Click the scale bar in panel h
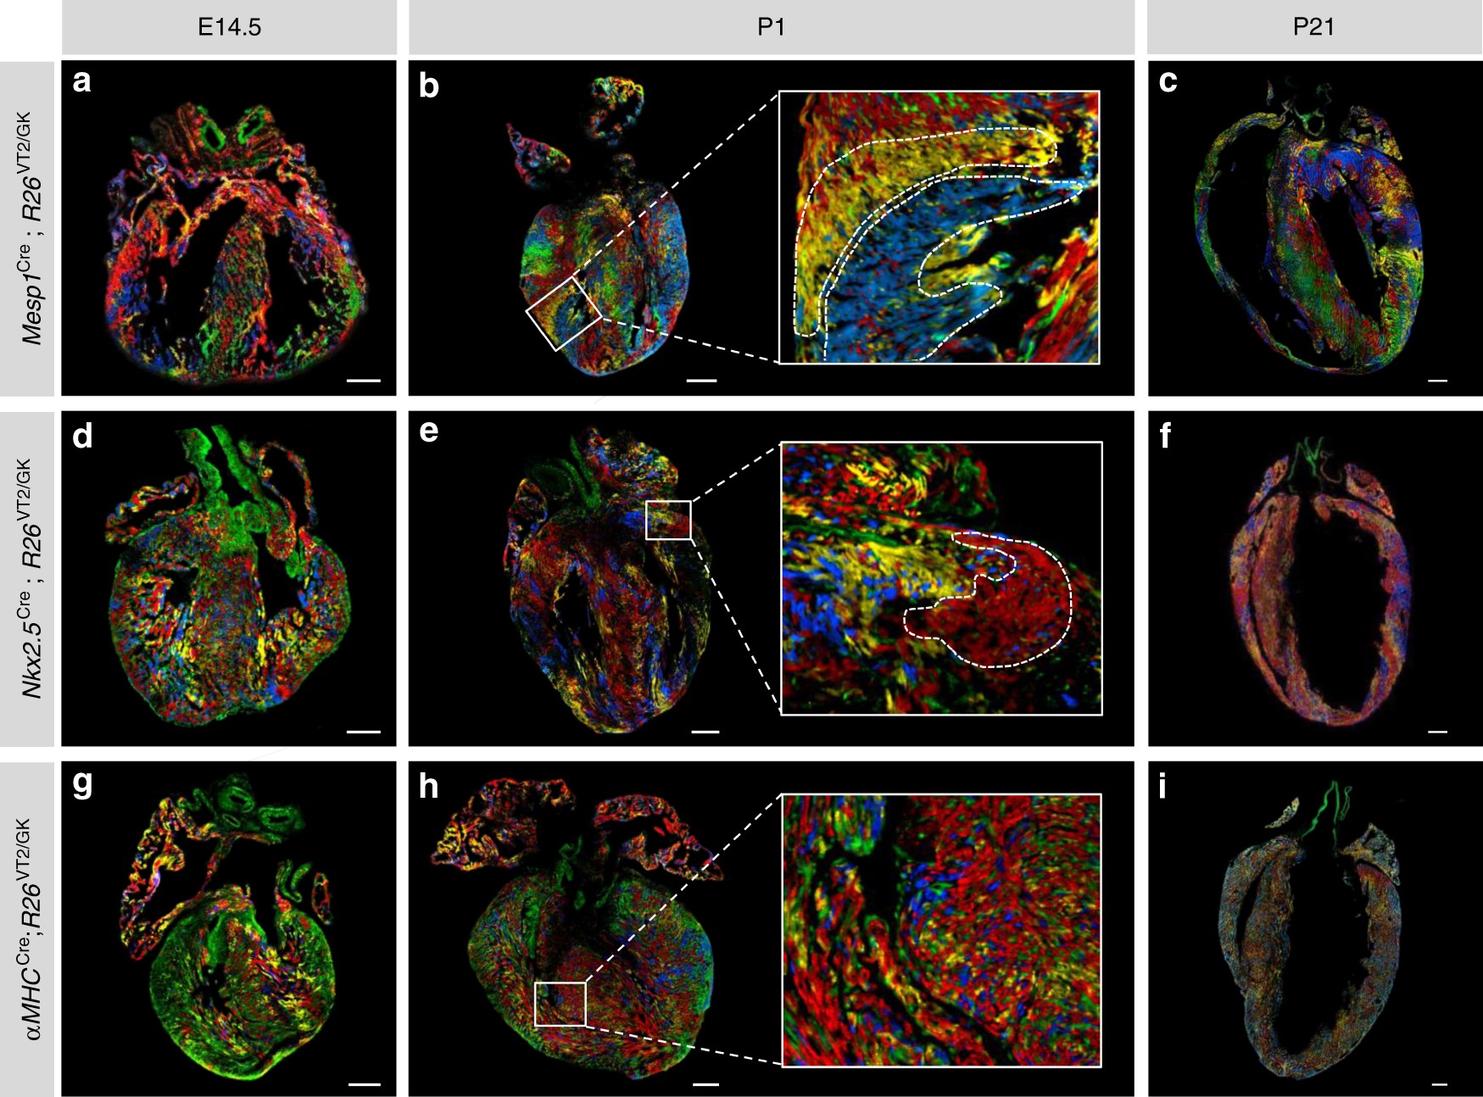 tap(705, 1083)
